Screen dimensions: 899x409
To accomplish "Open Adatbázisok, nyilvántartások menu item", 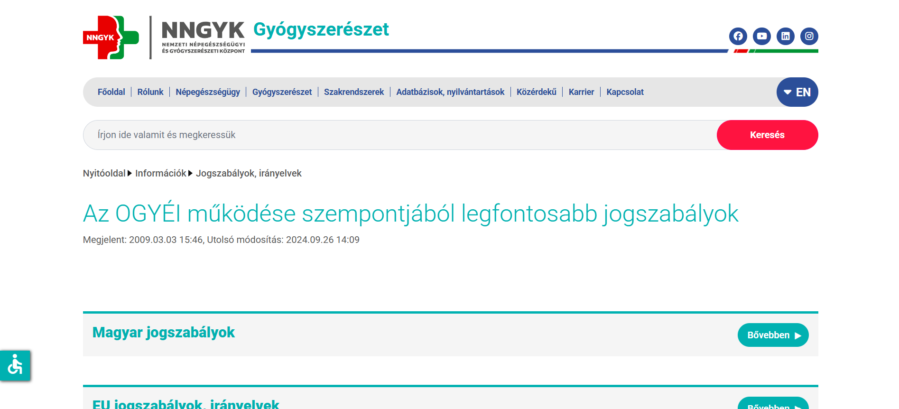I will tap(450, 92).
